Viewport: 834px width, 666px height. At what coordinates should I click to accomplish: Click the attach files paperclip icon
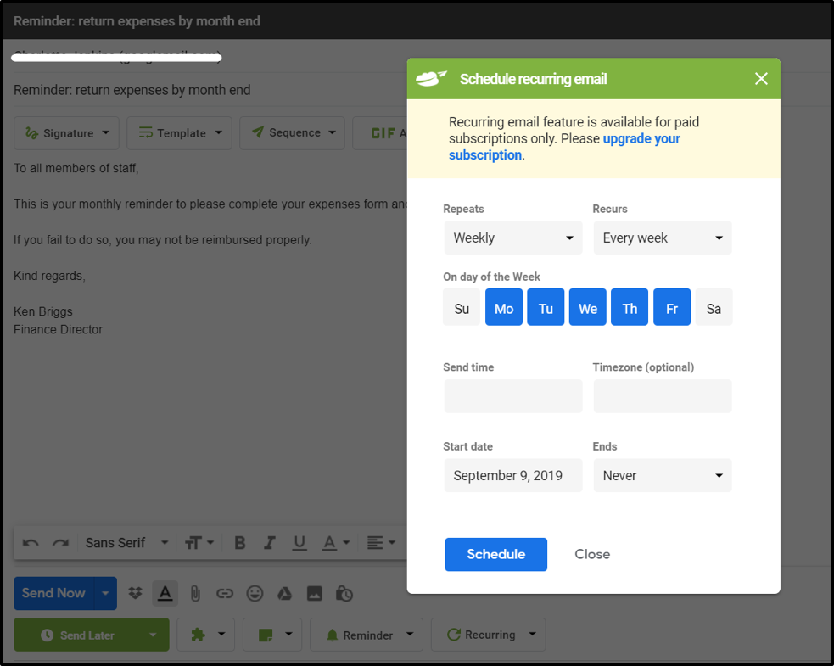(195, 594)
